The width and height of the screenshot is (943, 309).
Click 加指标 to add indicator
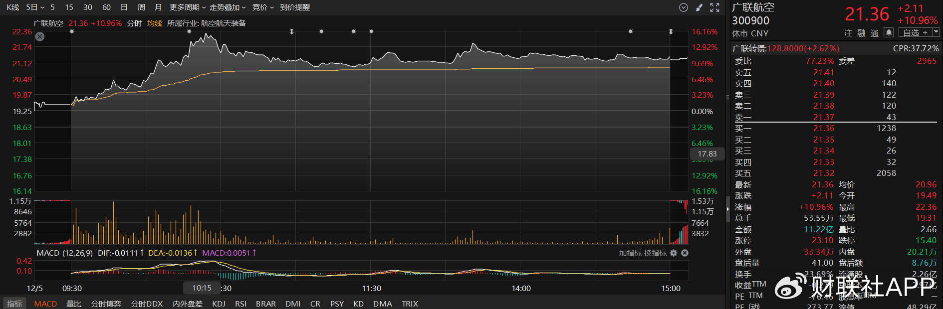[630, 253]
